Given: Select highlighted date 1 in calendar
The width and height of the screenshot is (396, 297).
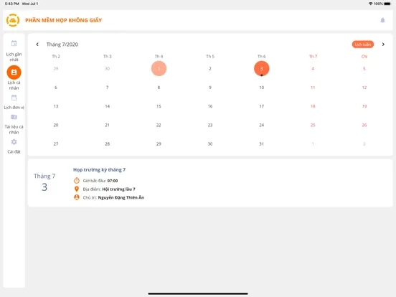Looking at the screenshot, I should tap(159, 68).
